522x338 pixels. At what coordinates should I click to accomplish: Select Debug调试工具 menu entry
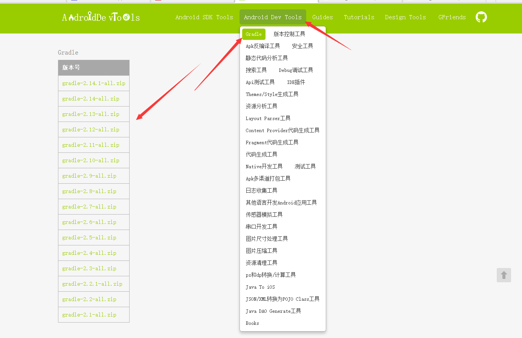[296, 70]
